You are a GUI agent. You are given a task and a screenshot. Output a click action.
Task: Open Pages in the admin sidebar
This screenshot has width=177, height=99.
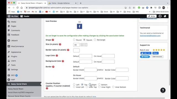[14, 26]
